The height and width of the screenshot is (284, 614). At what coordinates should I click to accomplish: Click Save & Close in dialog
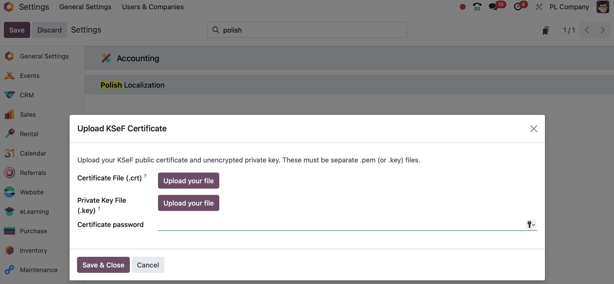pyautogui.click(x=103, y=265)
